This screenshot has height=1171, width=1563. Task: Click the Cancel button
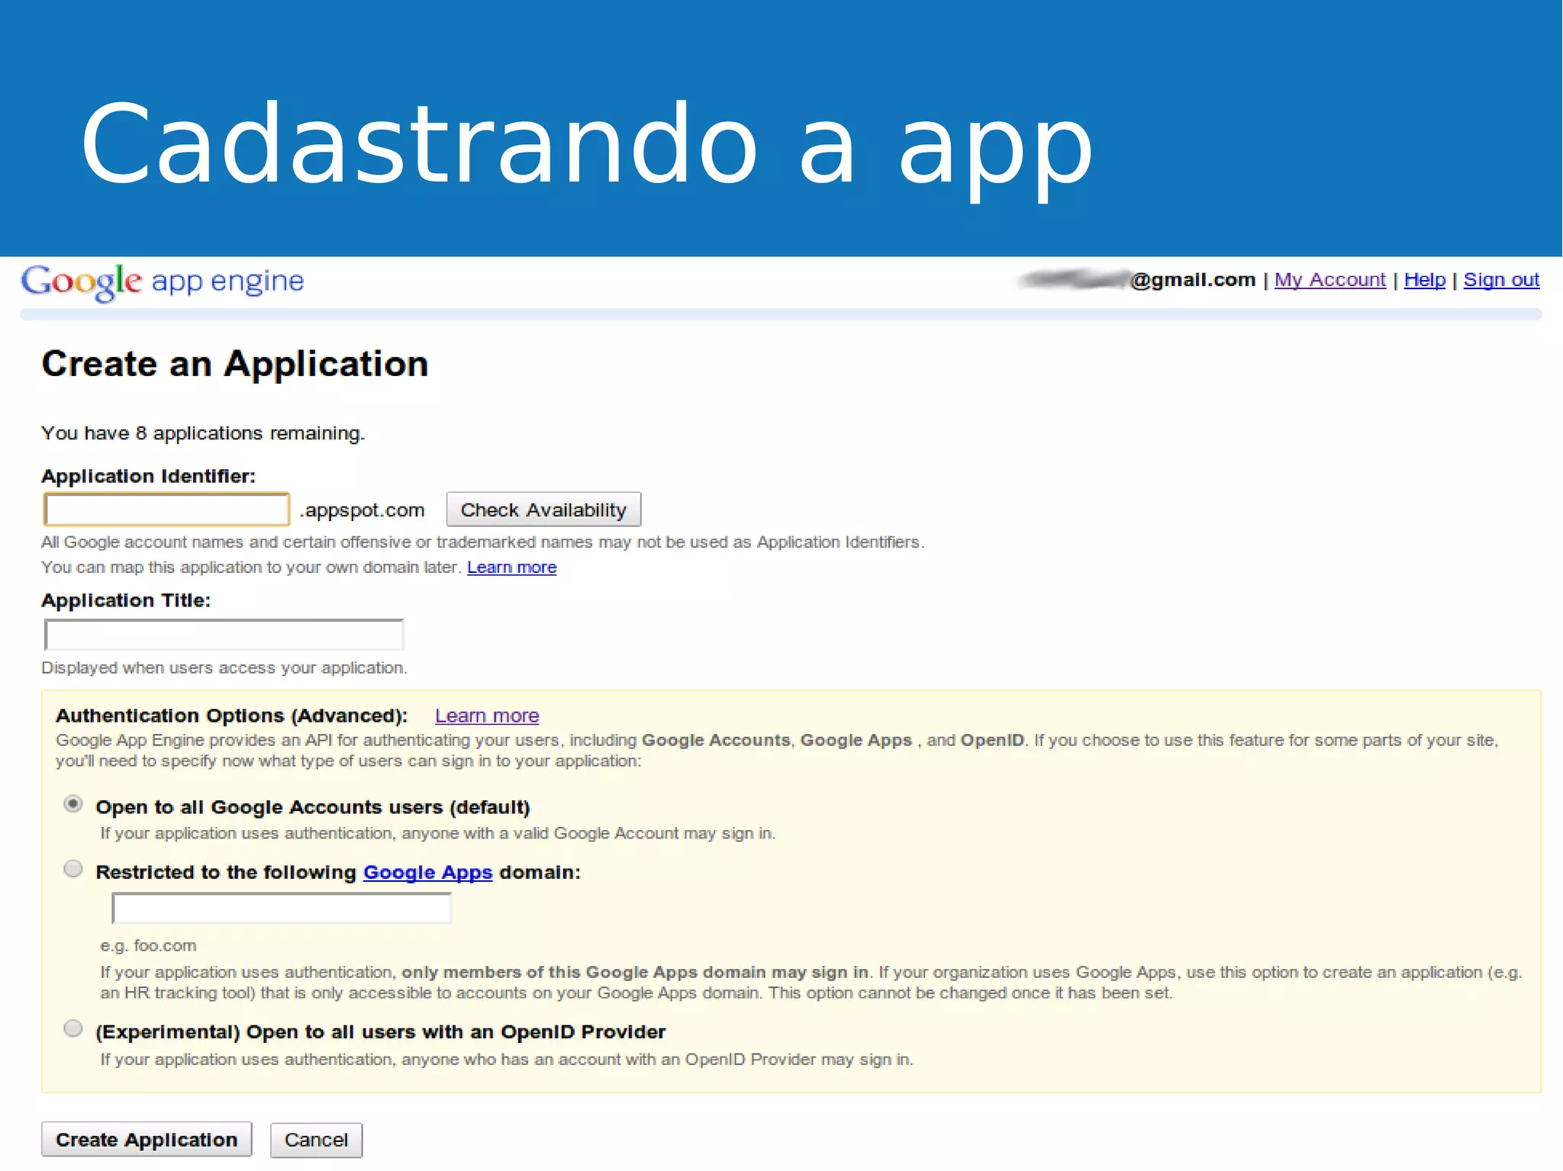click(316, 1140)
